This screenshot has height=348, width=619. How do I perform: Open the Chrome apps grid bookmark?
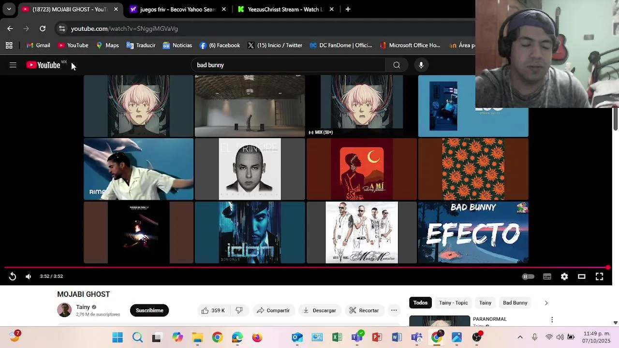[x=9, y=45]
